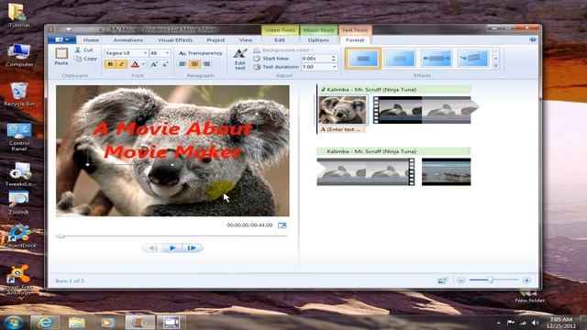Select the ocean birds clip thumbnail
This screenshot has height=330, width=587.
click(446, 171)
